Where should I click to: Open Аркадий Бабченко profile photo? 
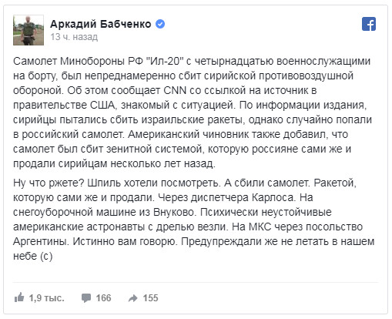pos(28,30)
